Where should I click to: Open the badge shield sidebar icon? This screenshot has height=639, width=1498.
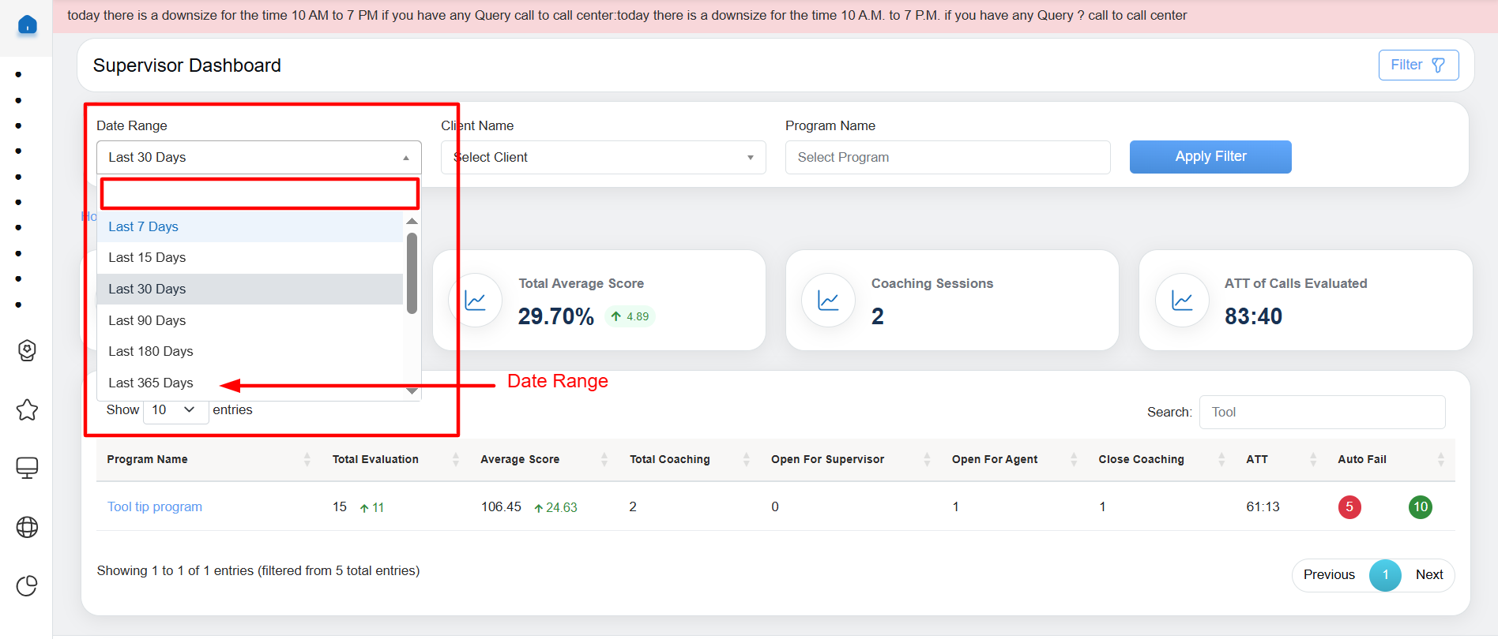coord(27,350)
